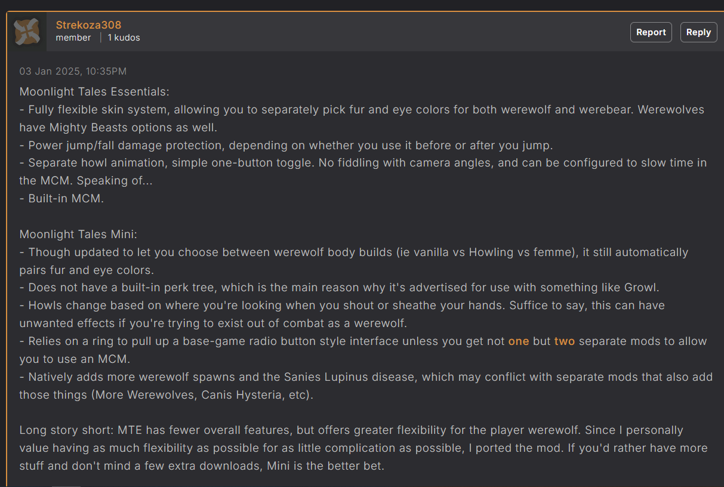Report this comment
This screenshot has height=487, width=724.
pyautogui.click(x=651, y=32)
